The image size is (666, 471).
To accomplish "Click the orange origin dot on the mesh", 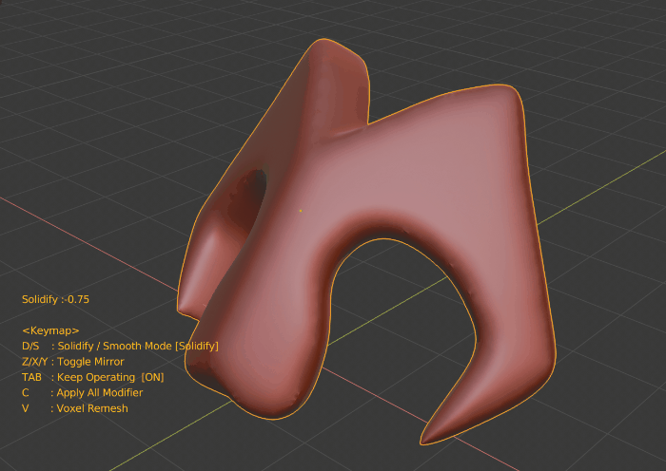I will point(301,211).
